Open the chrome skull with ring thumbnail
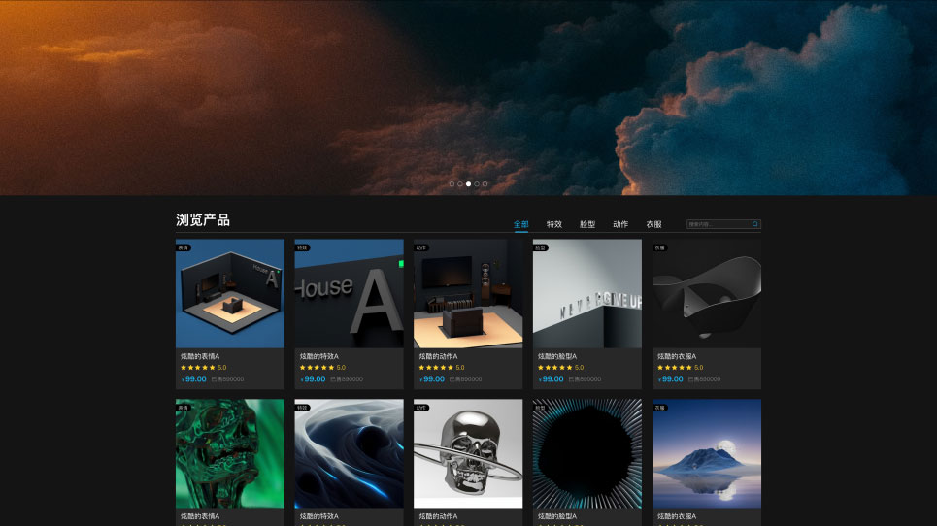Screen dimensions: 937x526 pyautogui.click(x=468, y=454)
